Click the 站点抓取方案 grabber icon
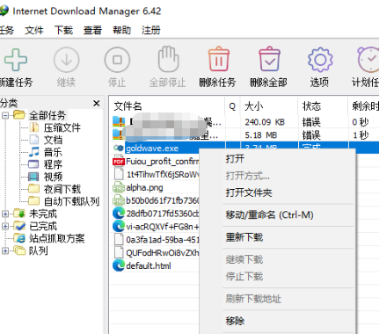 (19, 238)
